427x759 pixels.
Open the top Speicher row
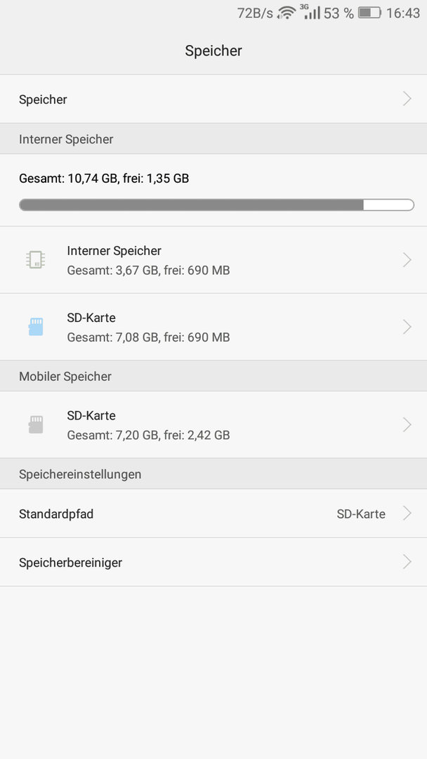(x=213, y=99)
